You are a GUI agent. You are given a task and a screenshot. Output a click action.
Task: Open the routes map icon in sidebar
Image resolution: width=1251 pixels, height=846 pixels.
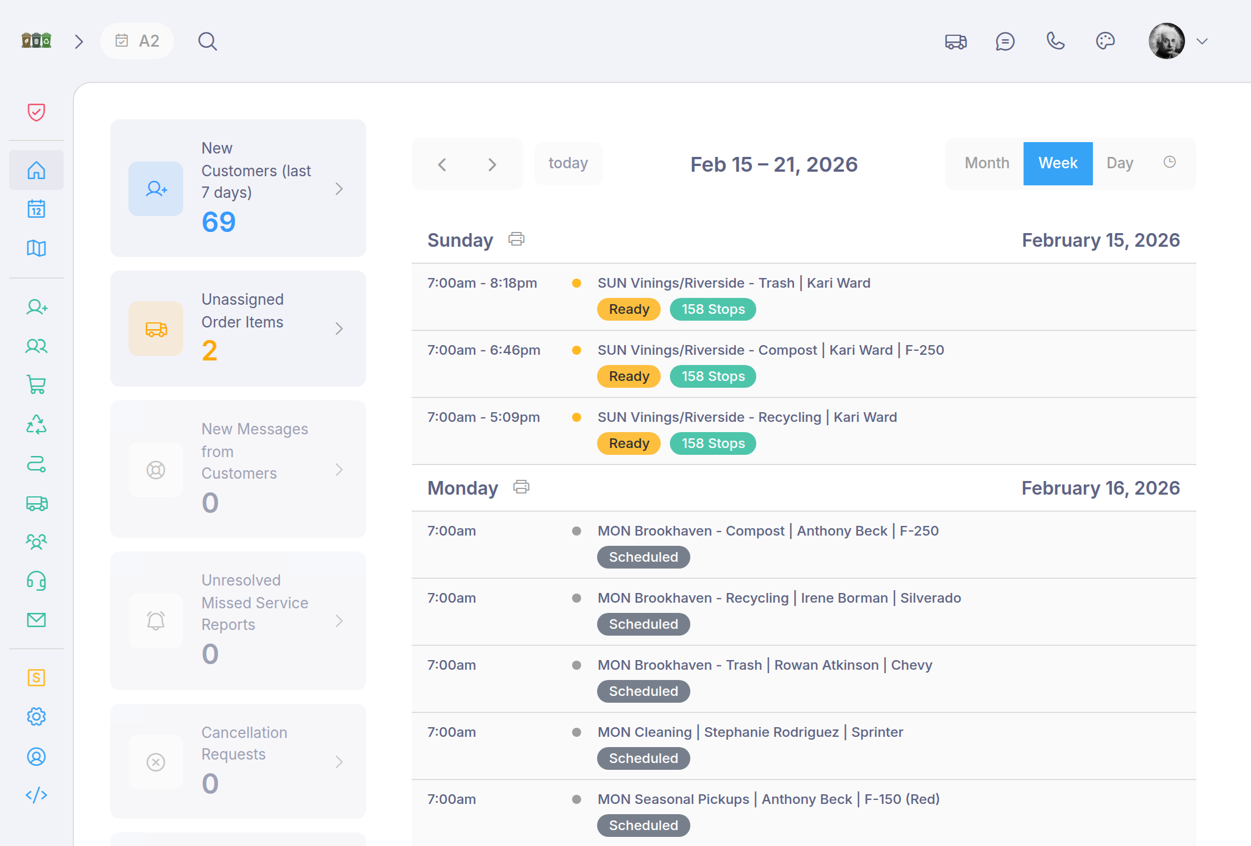point(36,248)
